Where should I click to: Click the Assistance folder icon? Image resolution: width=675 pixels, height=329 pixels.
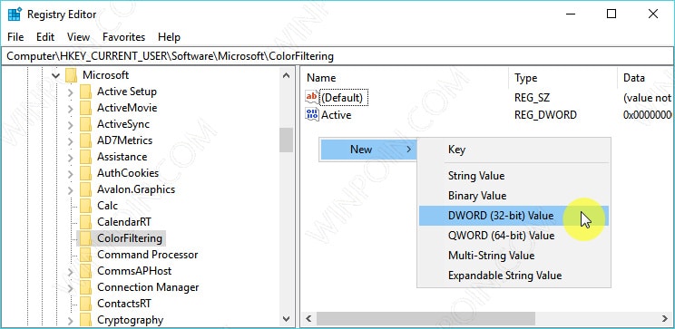click(x=85, y=157)
